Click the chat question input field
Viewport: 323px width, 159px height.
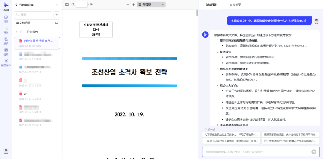pos(256,152)
